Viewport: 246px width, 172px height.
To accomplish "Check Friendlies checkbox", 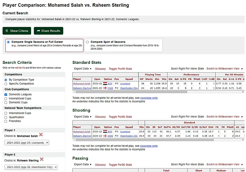I will [x=6, y=121].
